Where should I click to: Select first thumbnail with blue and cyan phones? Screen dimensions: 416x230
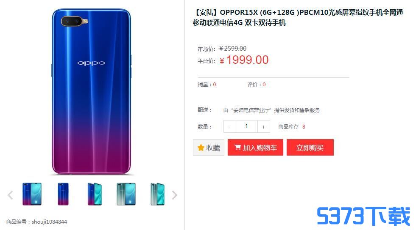coord(32,194)
